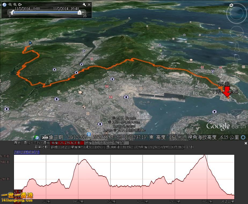Close the elevation profile panel

point(246,143)
